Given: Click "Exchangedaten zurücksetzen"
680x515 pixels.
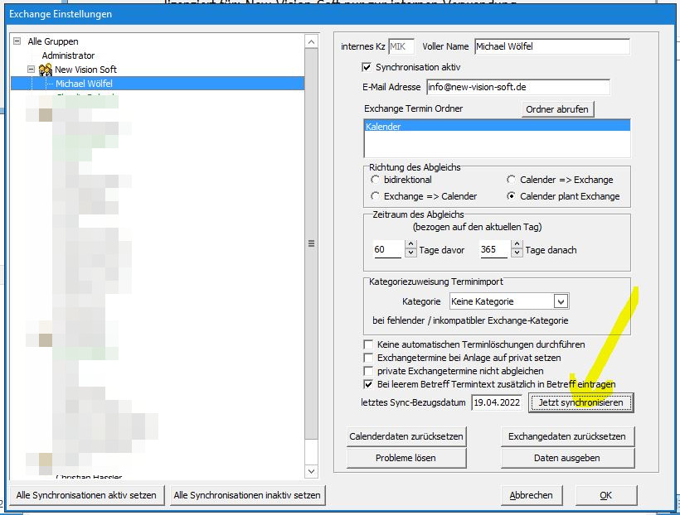Looking at the screenshot, I should 569,436.
